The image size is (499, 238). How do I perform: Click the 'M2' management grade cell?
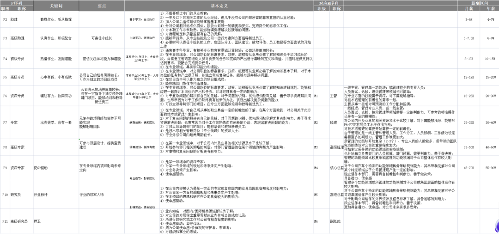(322, 122)
